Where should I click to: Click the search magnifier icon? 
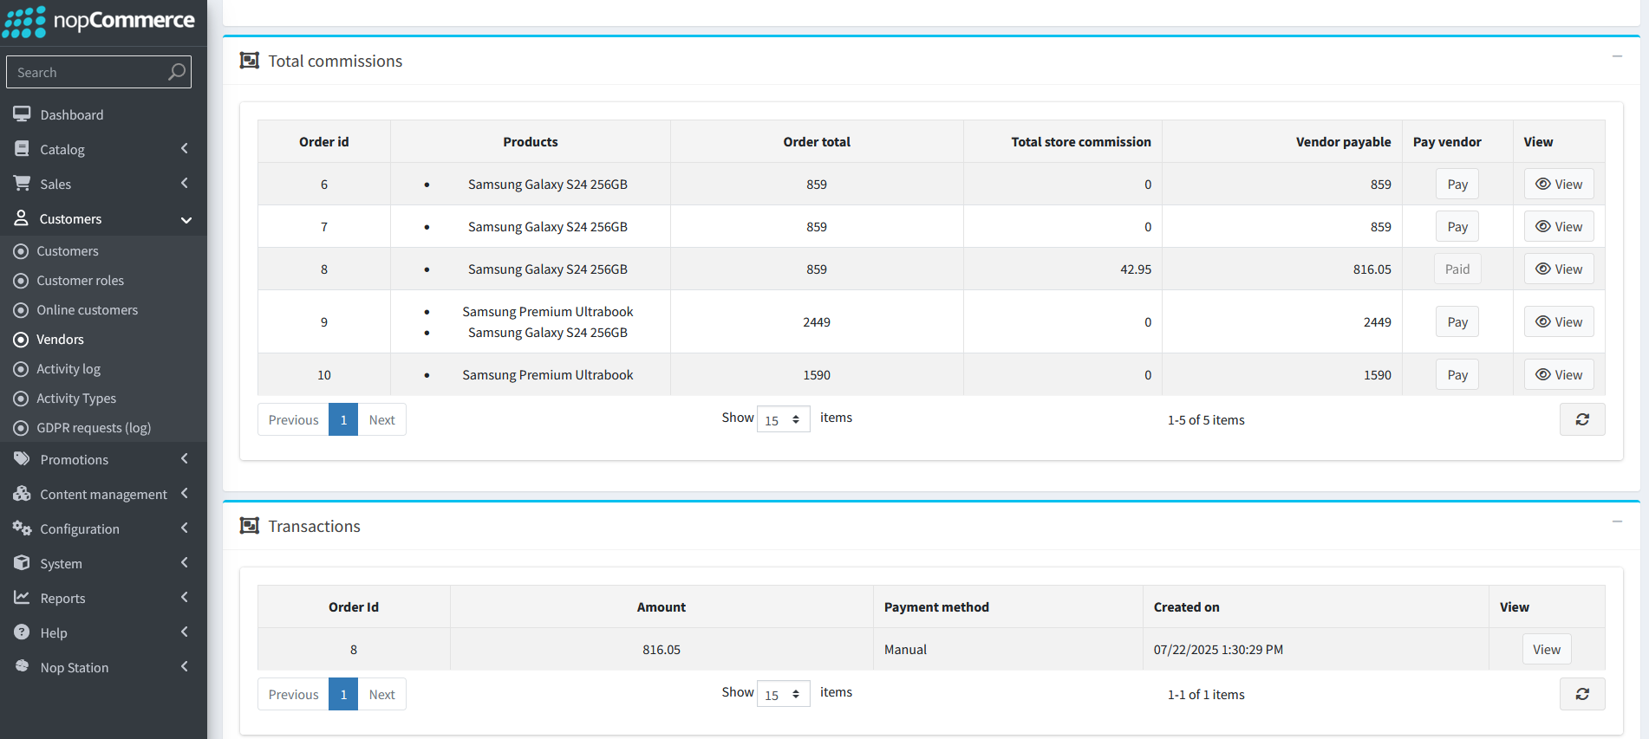177,72
